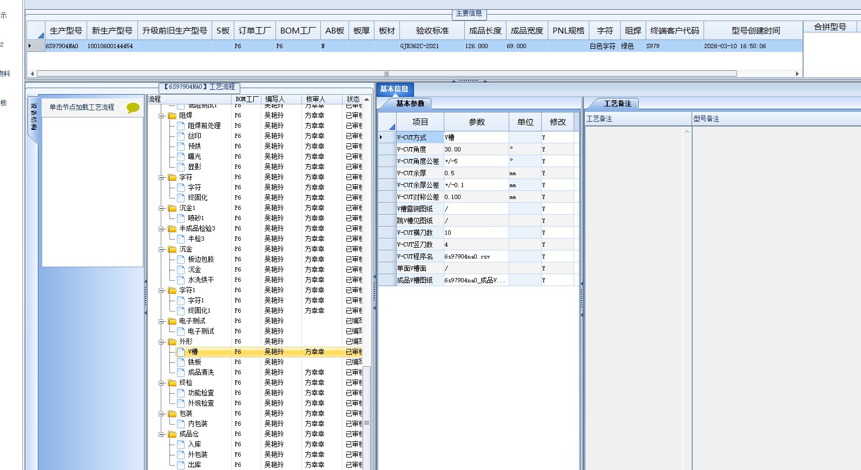Click the V-CUT对称公差 value 0.100
This screenshot has width=861, height=470.
476,197
